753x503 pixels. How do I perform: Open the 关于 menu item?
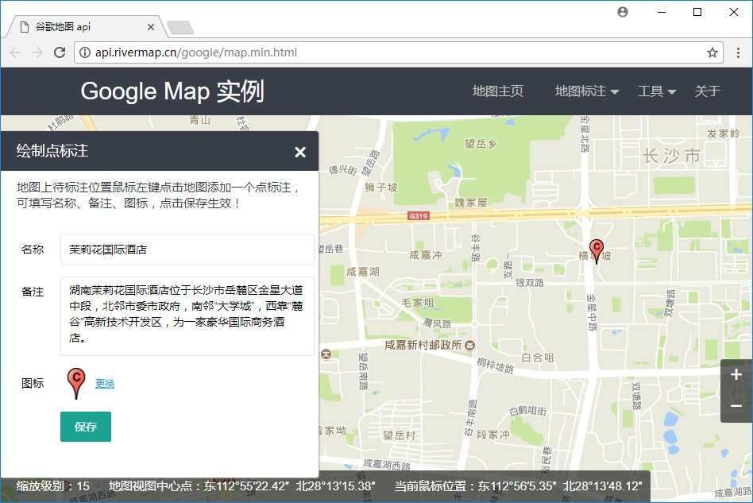pyautogui.click(x=707, y=91)
